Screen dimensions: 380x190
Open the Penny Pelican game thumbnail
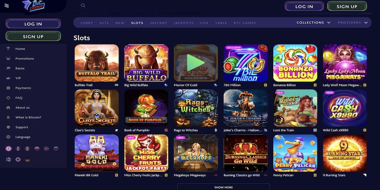coord(295,153)
